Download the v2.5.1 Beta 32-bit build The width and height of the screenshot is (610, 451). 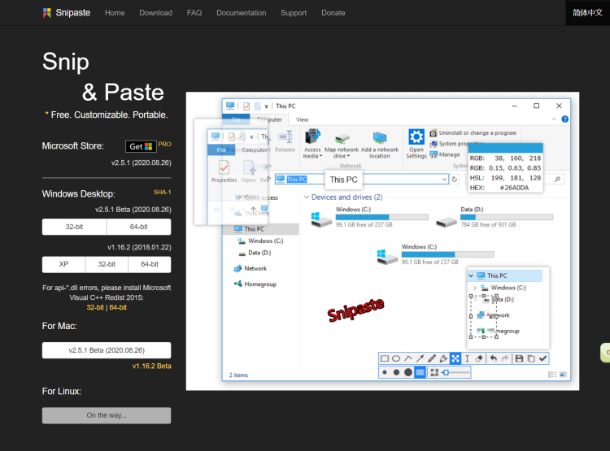click(74, 227)
